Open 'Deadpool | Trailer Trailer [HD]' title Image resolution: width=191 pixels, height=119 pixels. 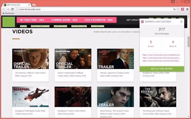(72, 112)
